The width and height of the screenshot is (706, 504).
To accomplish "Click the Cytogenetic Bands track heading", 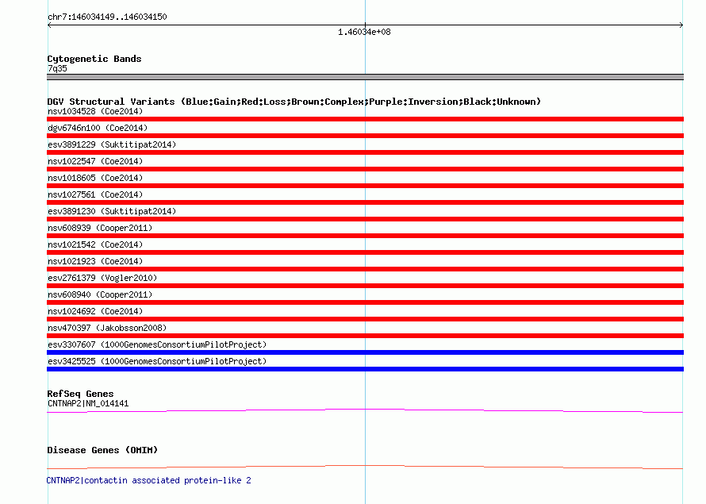I will tap(94, 59).
